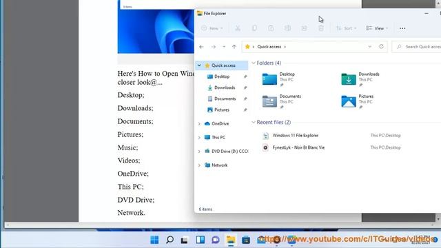Collapse the Quick access tree node
The width and height of the screenshot is (441, 248).
(199, 65)
